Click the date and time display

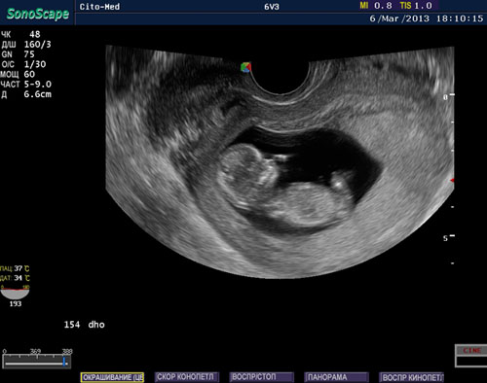427,18
